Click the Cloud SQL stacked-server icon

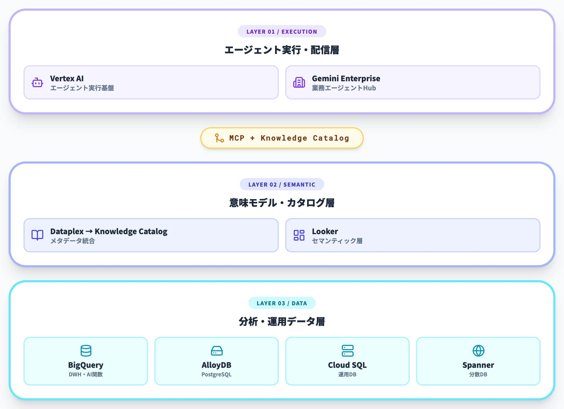347,351
